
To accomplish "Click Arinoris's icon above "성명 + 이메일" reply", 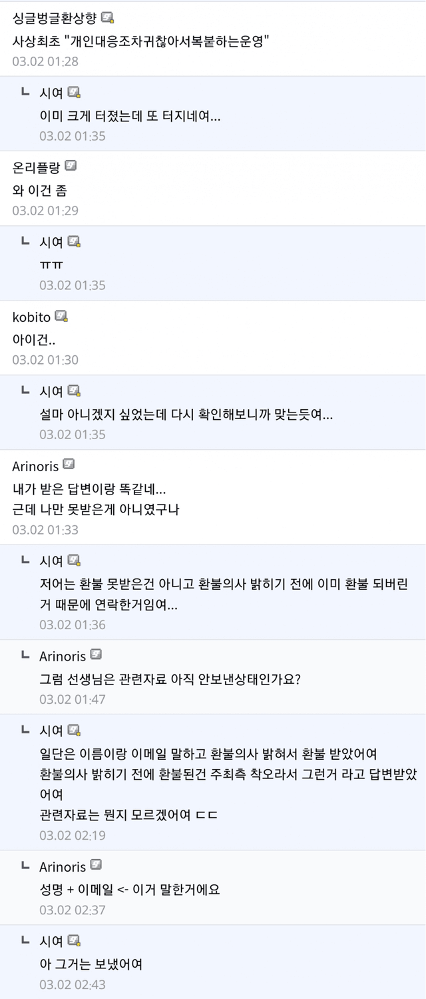I will [x=96, y=866].
